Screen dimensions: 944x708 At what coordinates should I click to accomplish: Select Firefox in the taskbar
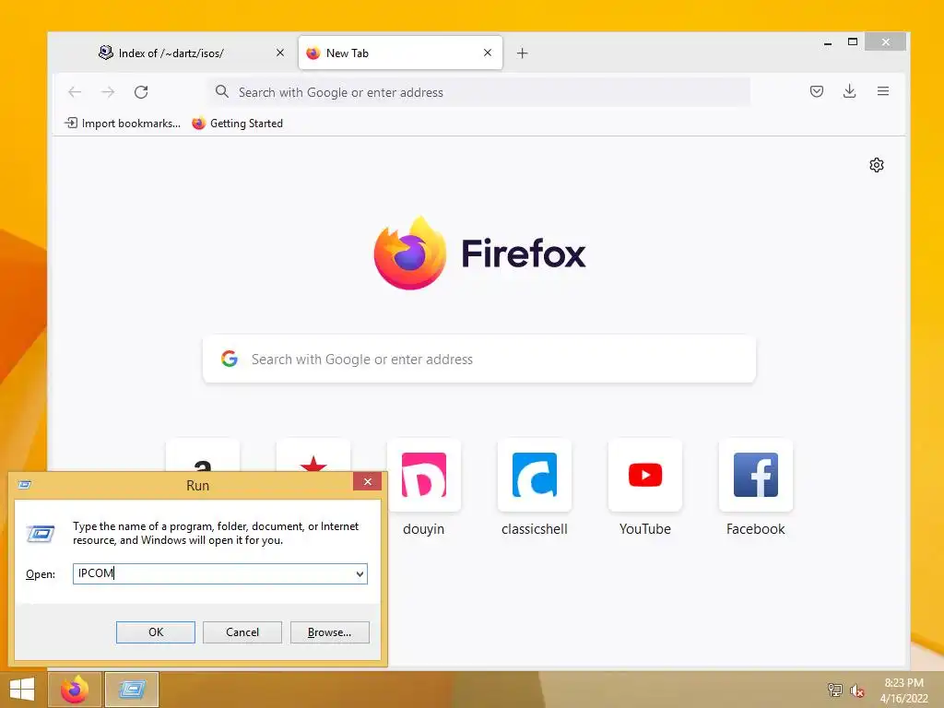coord(75,690)
